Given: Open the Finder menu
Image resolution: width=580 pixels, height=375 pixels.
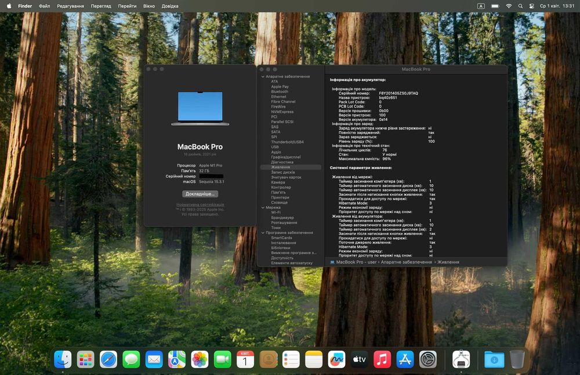Looking at the screenshot, I should click(x=25, y=6).
